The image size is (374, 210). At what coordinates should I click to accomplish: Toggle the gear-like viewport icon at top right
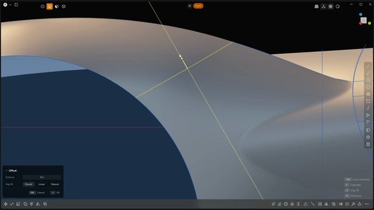(331, 6)
